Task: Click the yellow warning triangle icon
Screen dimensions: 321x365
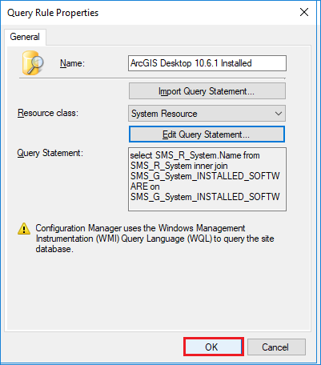Action: coord(24,229)
